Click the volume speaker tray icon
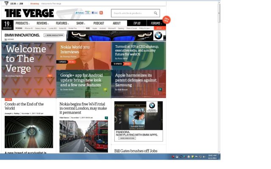271x169 pixels. click(204, 157)
